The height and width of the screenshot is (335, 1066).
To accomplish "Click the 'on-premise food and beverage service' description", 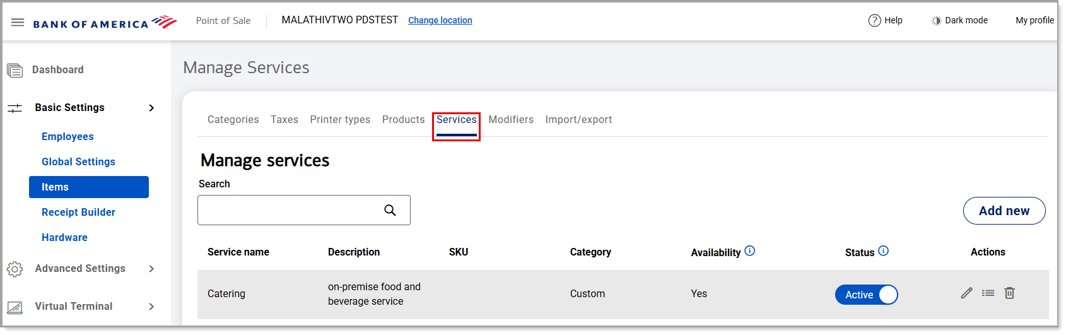I will pos(374,294).
